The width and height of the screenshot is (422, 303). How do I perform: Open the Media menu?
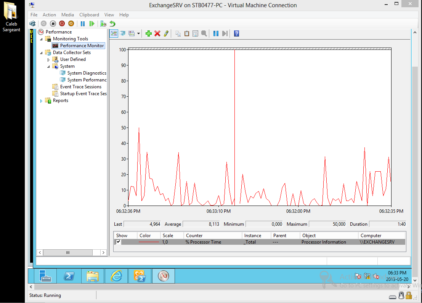pyautogui.click(x=67, y=15)
